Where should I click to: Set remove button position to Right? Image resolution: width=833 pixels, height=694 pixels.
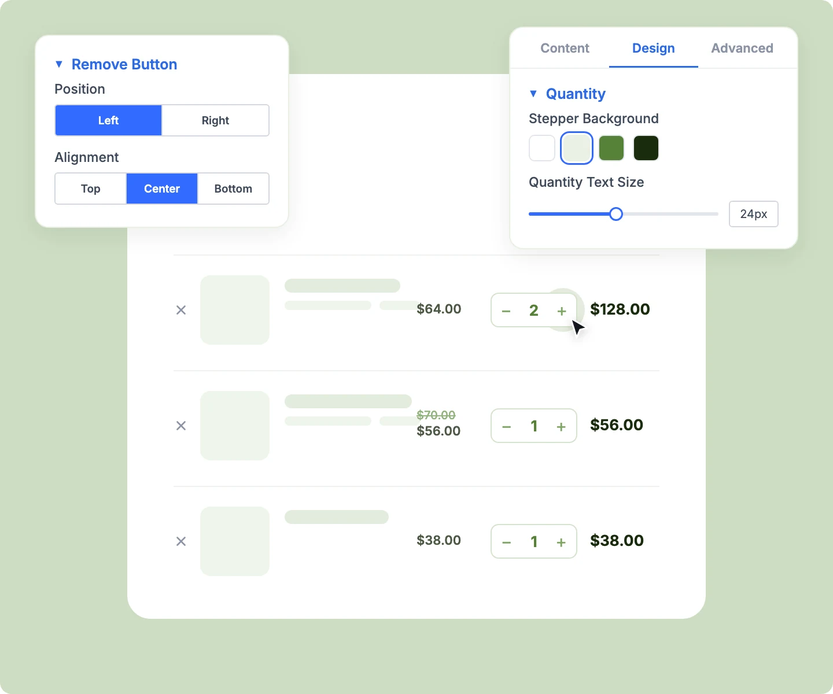tap(215, 120)
